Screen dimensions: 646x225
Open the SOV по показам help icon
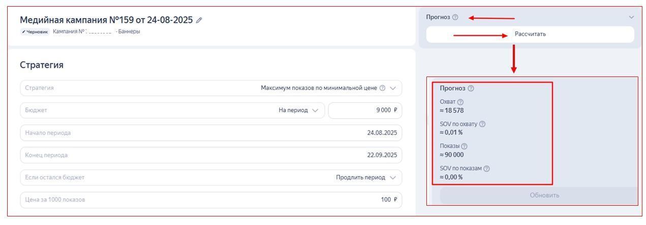tap(487, 168)
